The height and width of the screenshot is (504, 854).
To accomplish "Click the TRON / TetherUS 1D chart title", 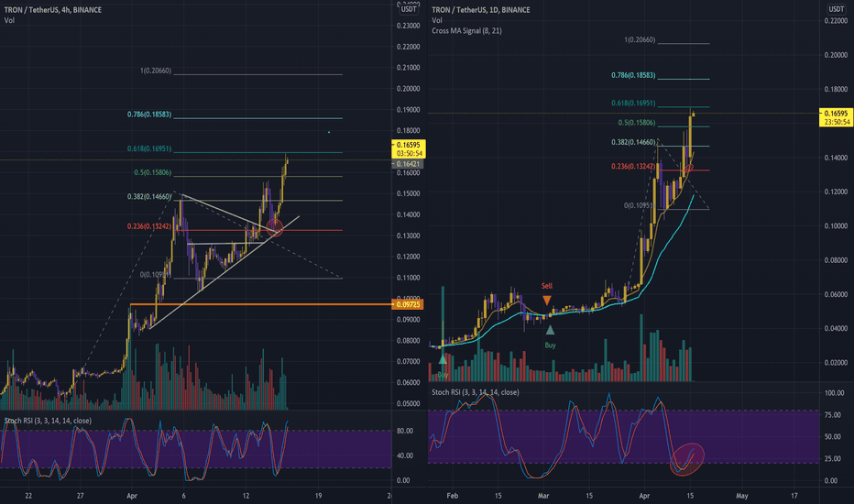I will (x=481, y=10).
